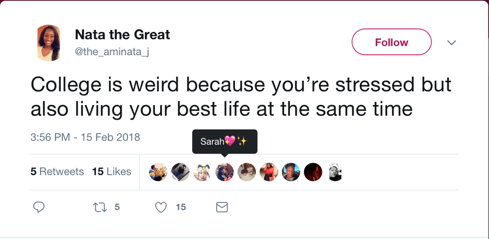Click the @the_aminata_j handle
Screen dimensions: 489x239
tap(111, 52)
